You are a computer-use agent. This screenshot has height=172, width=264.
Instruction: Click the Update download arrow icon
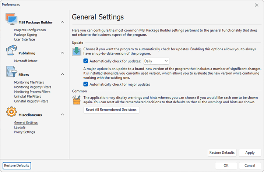77,51
